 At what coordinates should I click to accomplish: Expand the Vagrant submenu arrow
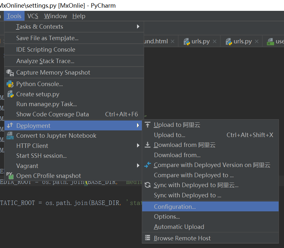138,165
